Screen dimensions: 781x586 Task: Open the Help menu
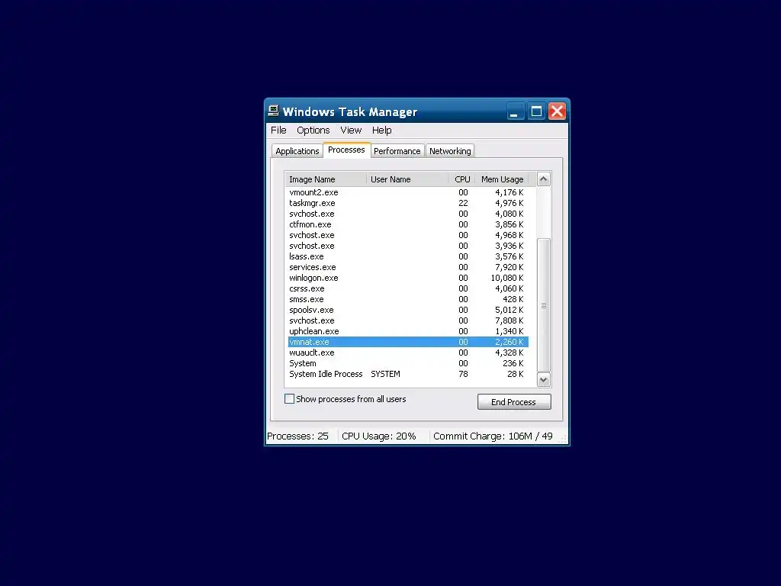[381, 130]
